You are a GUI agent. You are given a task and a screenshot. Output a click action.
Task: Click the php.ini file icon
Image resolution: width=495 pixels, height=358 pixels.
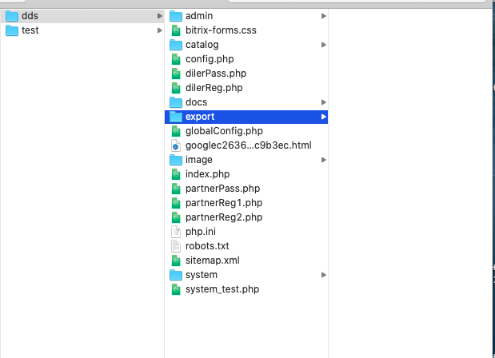(x=176, y=232)
